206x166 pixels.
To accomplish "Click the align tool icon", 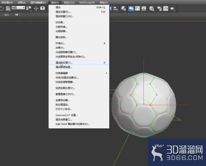I will click(116, 9).
